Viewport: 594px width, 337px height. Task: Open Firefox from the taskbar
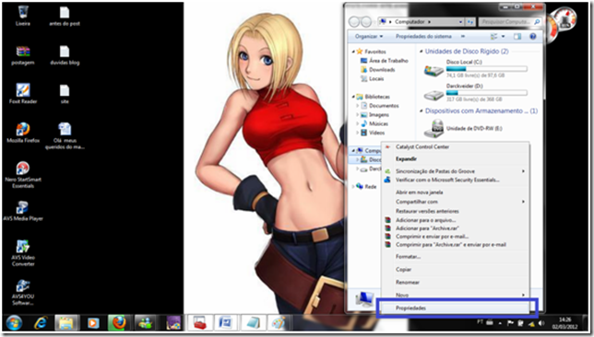(x=119, y=323)
